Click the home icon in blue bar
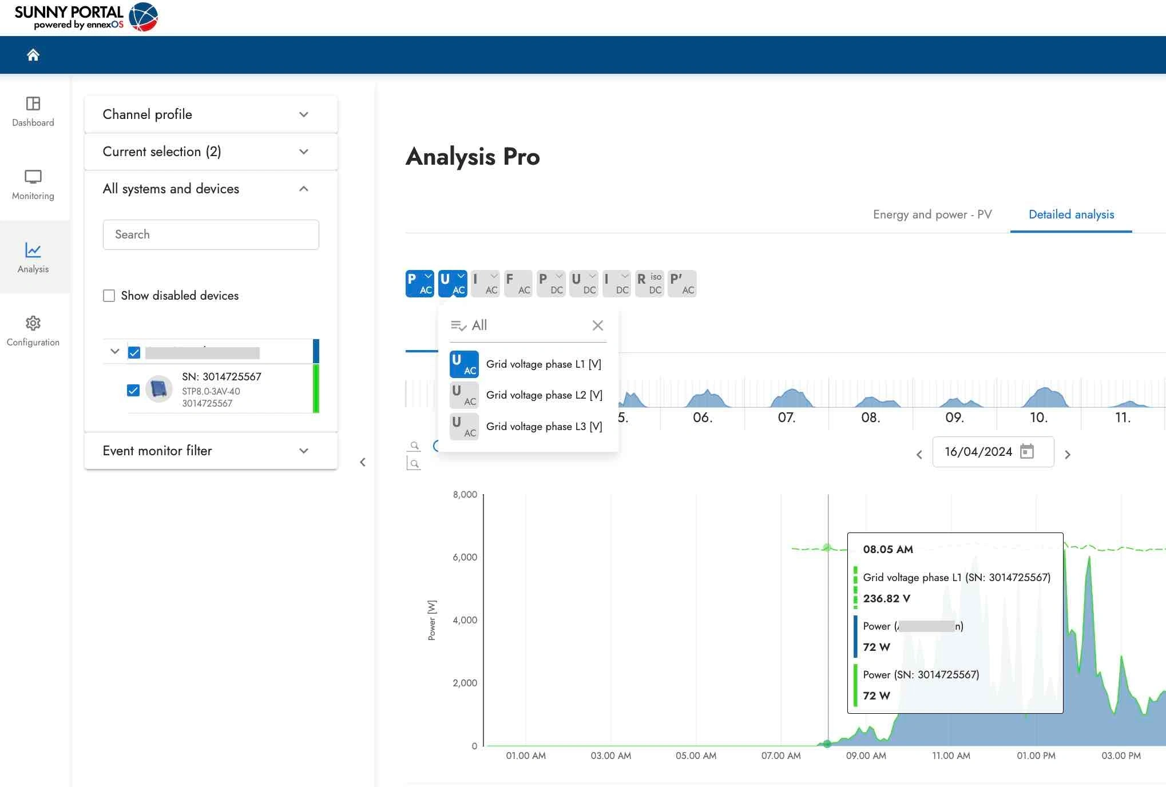The height and width of the screenshot is (787, 1166). (33, 55)
